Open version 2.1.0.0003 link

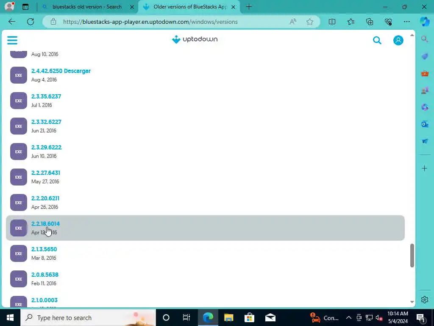[44, 300]
